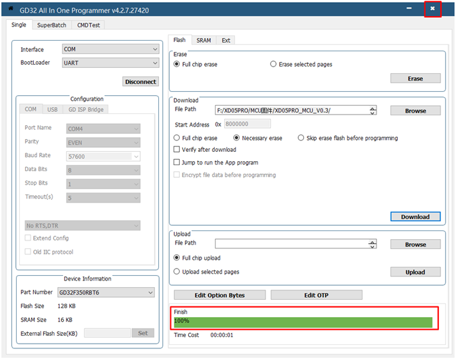This screenshot has width=455, height=361.
Task: Switch to the SRAM tab
Action: click(204, 40)
